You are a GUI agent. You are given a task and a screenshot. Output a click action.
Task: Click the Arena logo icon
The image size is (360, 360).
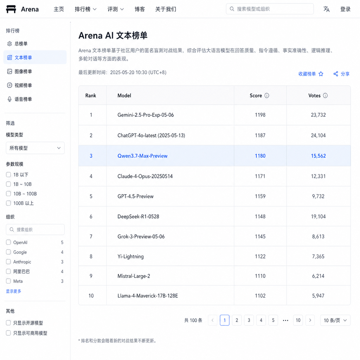(11, 9)
